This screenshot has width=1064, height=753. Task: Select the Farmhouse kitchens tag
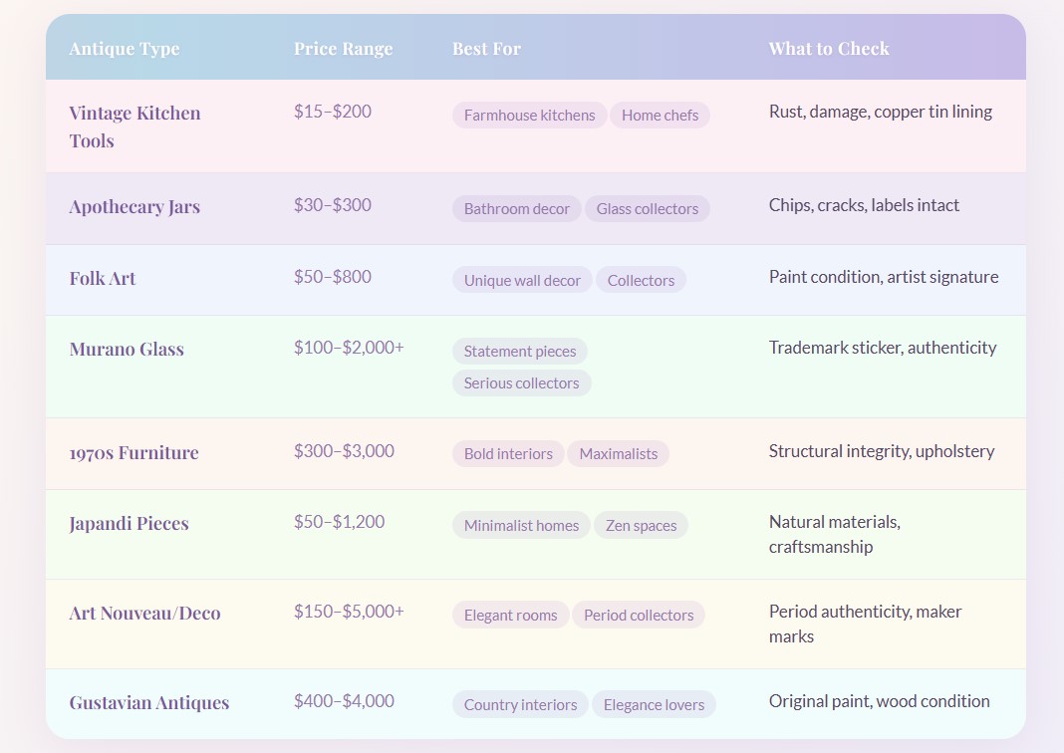tap(529, 116)
